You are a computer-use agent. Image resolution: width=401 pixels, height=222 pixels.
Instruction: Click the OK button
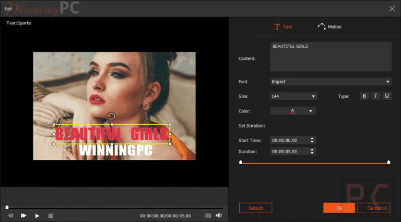339,208
